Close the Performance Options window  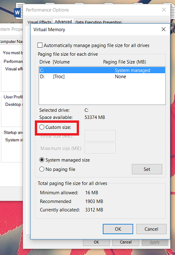pyautogui.click(x=164, y=10)
